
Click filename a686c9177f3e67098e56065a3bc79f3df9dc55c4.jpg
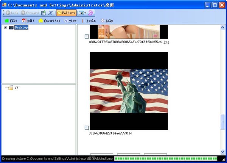tap(129, 42)
